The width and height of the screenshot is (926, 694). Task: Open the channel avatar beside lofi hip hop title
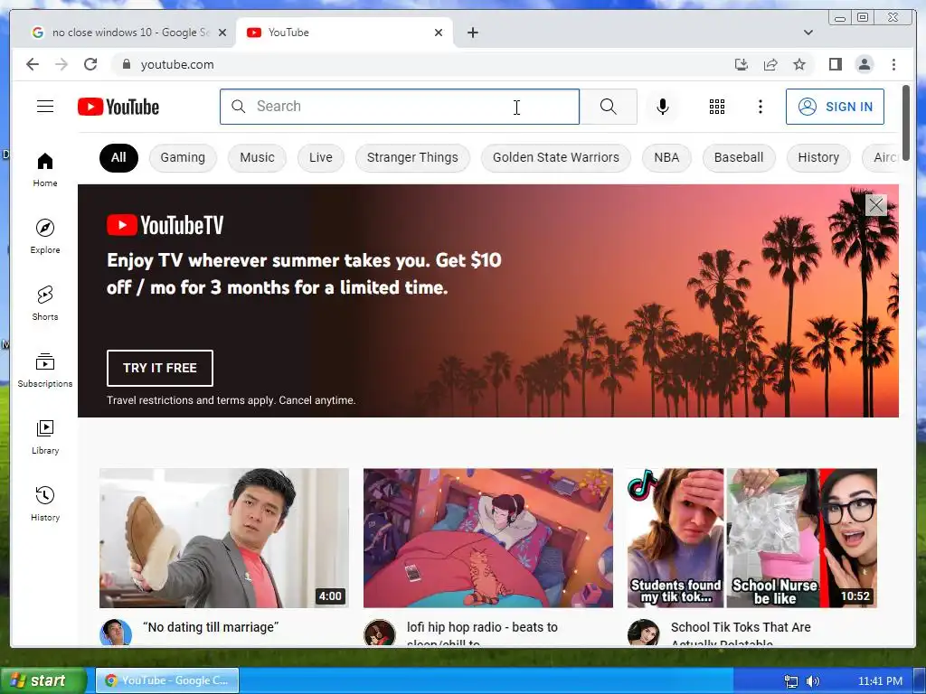click(379, 633)
